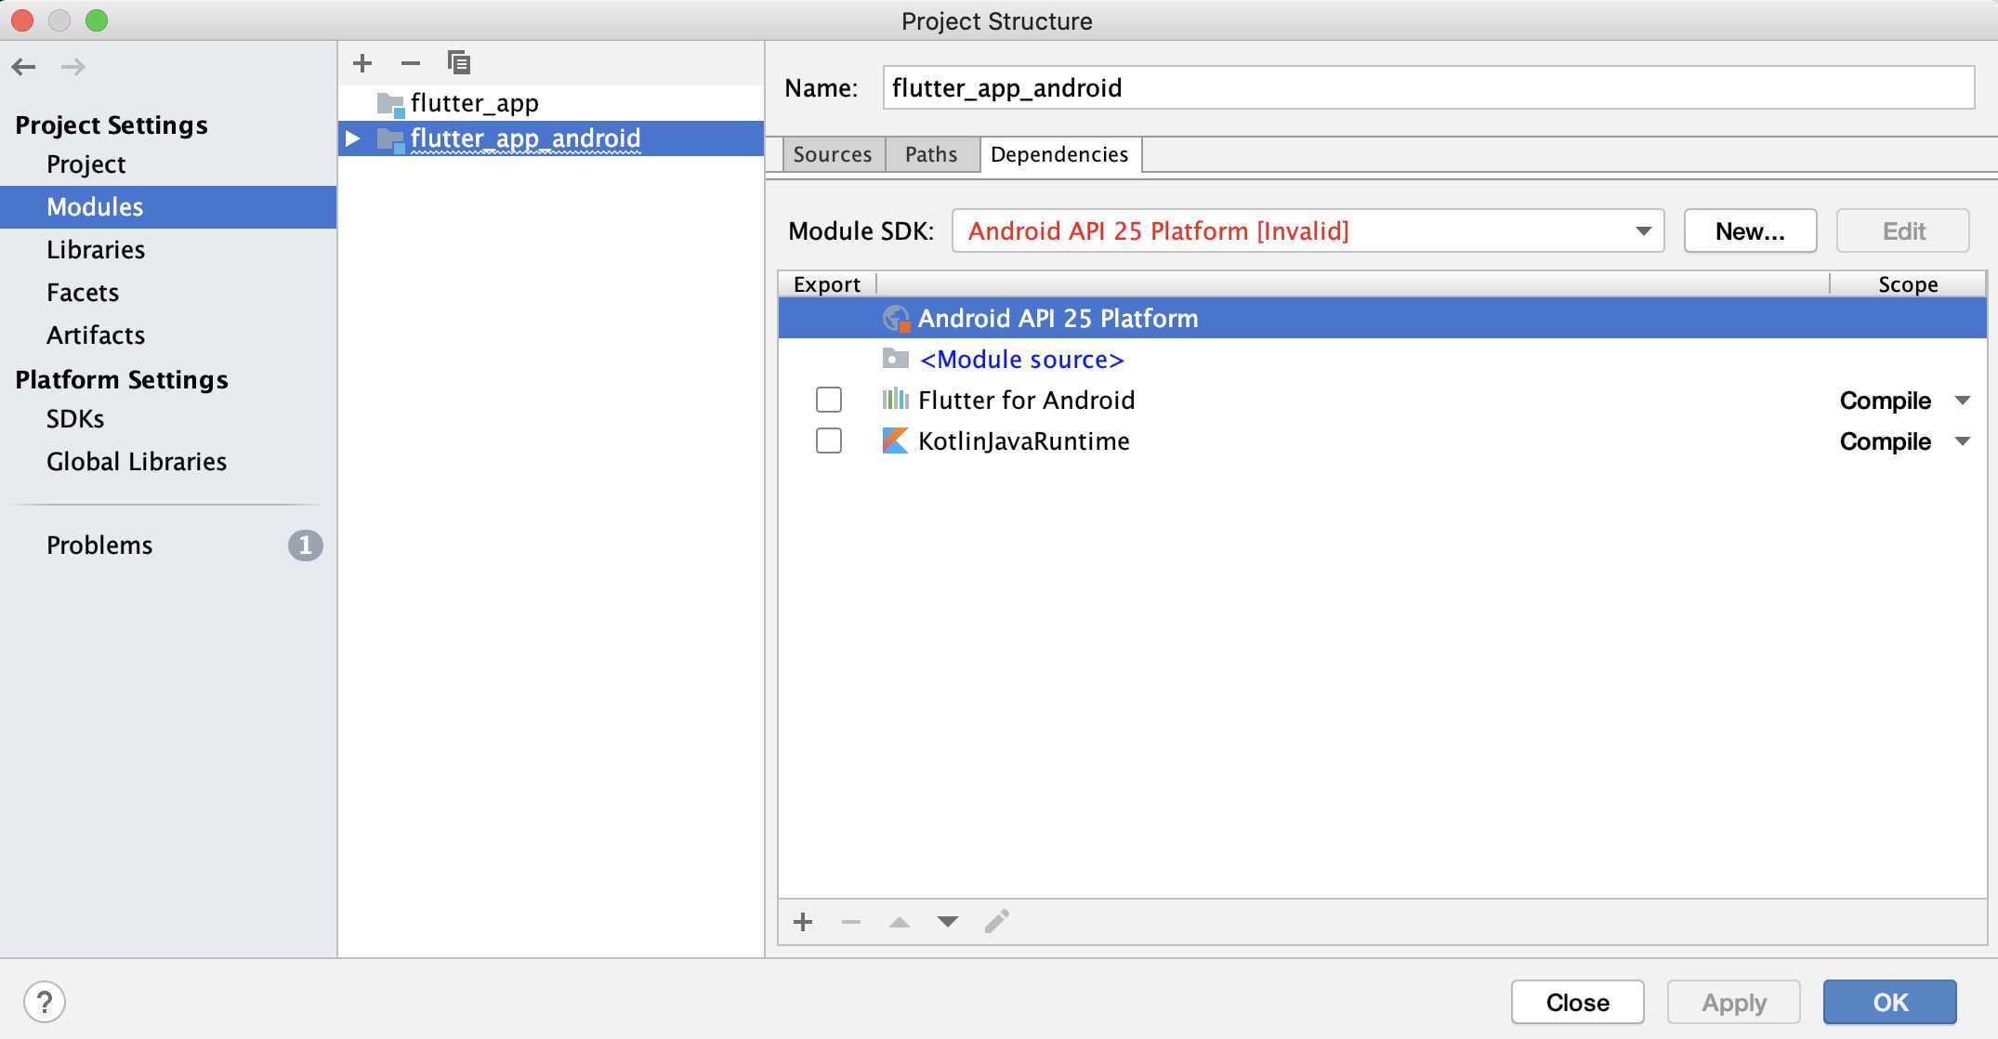Copy the selected module icon

(x=459, y=63)
